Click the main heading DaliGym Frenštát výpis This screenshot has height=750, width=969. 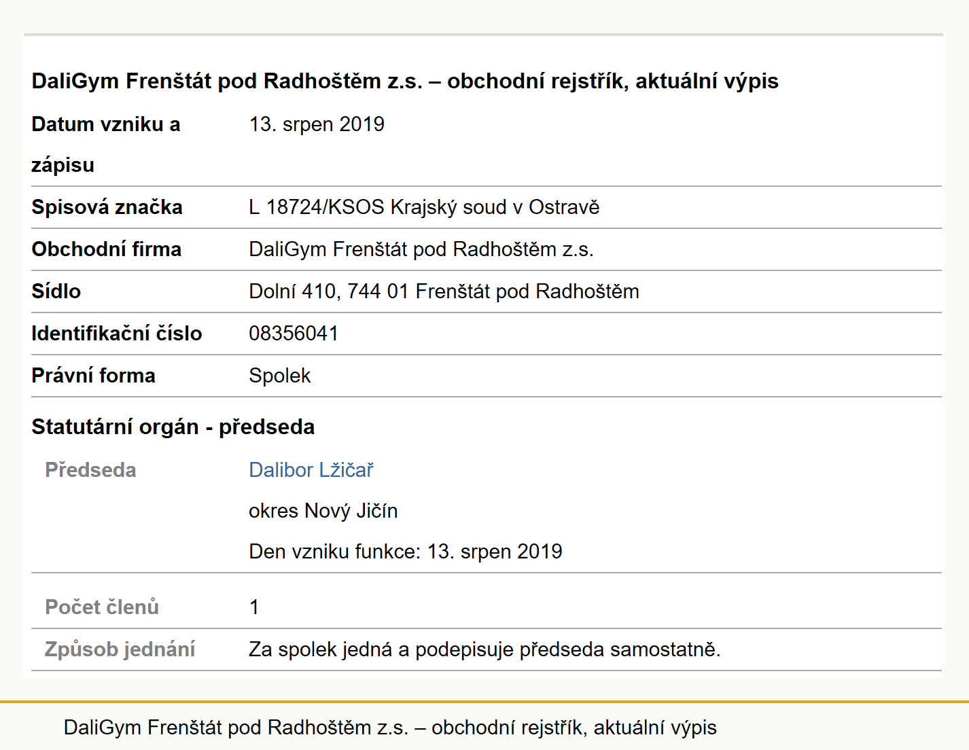405,81
